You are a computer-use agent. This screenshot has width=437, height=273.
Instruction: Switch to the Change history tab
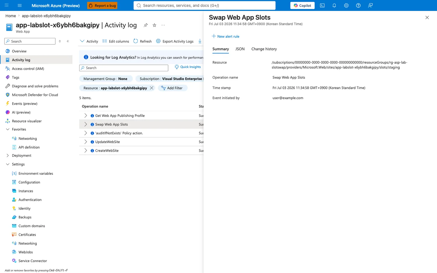coord(264,49)
